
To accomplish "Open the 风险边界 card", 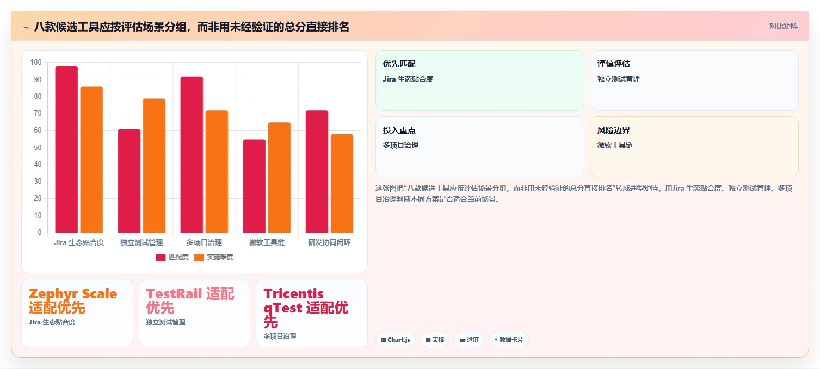I will click(x=694, y=147).
